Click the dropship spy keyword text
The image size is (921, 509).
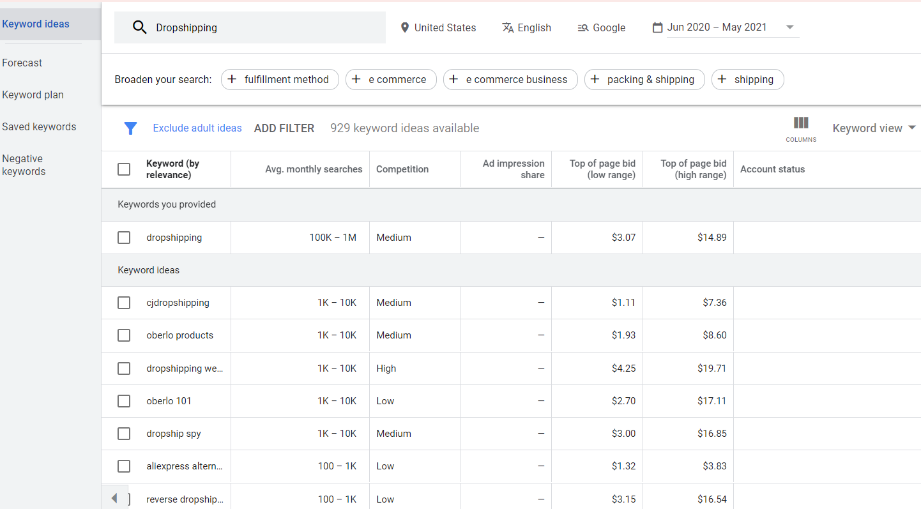pos(174,434)
